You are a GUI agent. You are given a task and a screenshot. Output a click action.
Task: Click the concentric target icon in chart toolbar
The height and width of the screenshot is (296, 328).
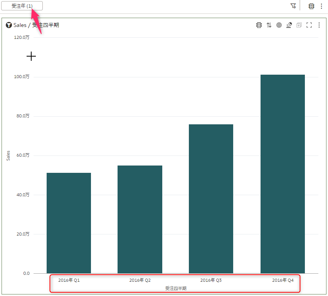[279, 25]
